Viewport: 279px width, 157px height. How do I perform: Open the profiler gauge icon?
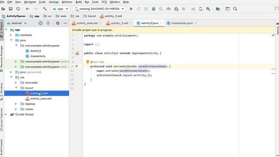169,9
